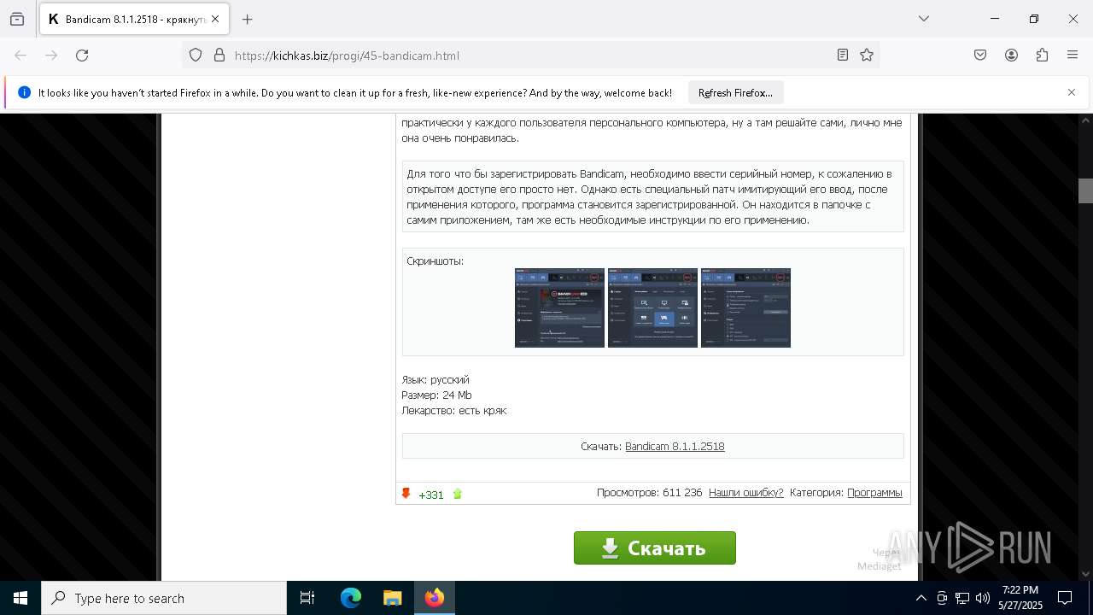
Task: Vote down with the red arrow
Action: point(406,494)
